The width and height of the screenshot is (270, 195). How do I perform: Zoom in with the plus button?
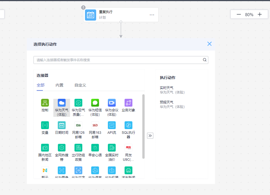(260, 14)
